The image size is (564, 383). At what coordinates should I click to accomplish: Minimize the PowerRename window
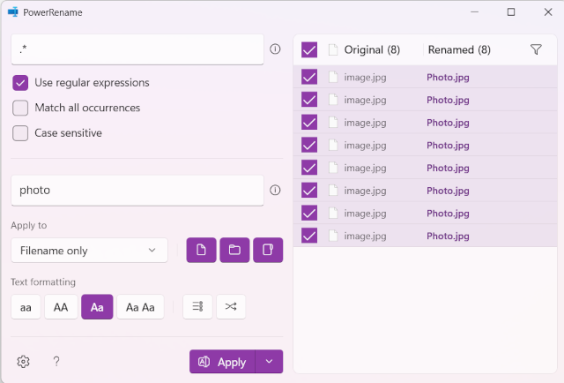474,11
